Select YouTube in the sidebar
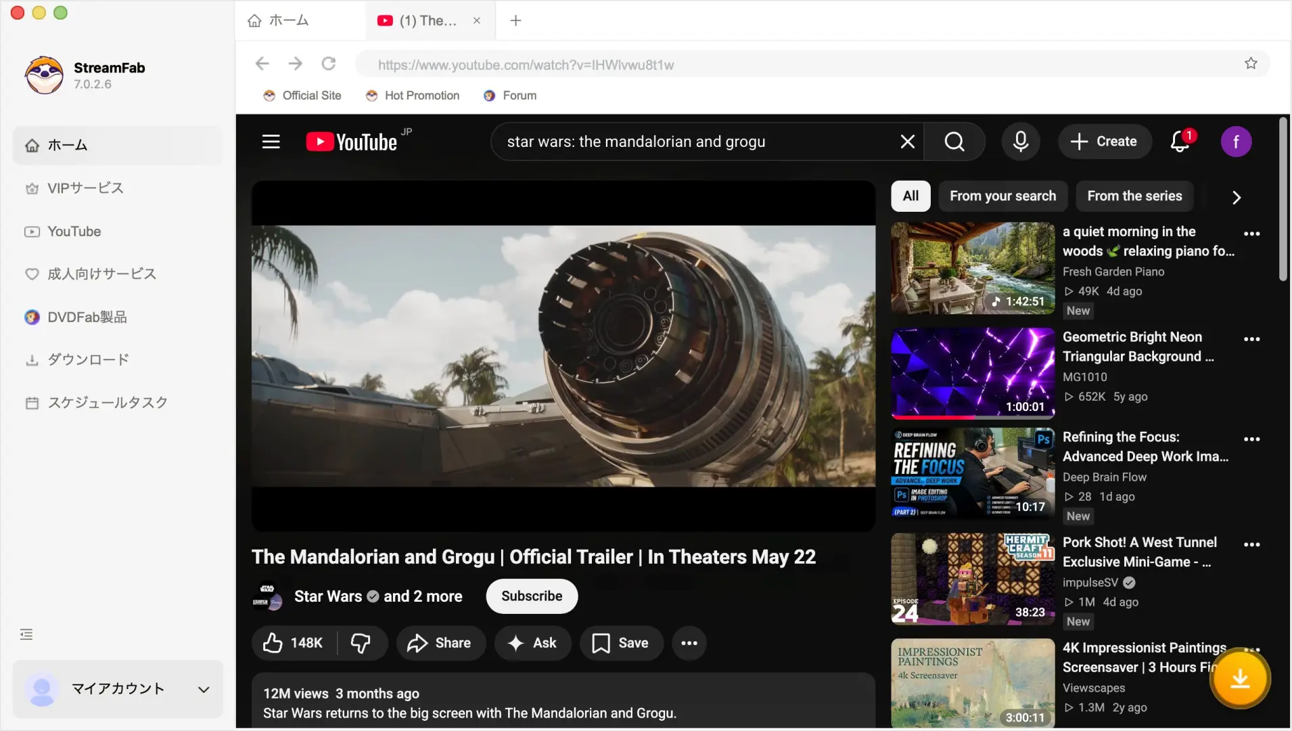 [x=118, y=231]
